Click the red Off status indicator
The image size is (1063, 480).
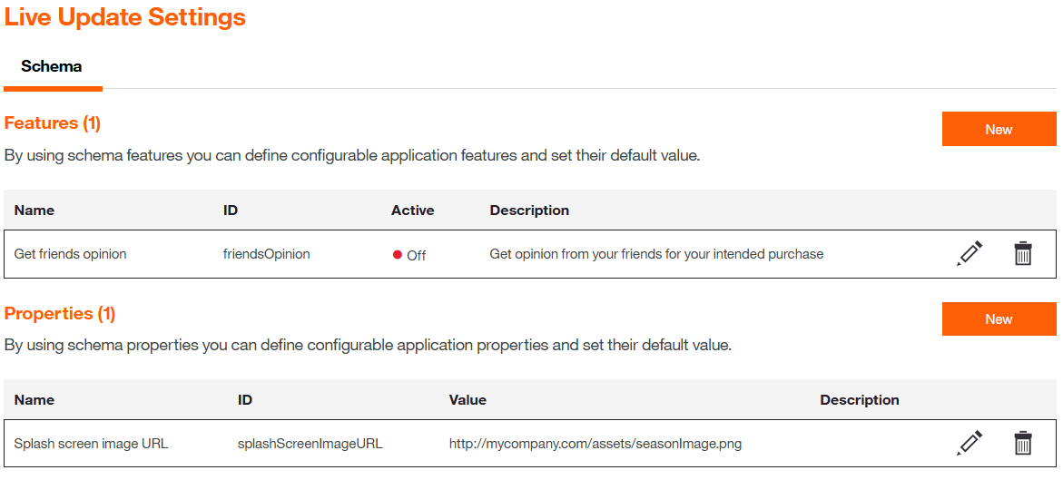point(398,255)
